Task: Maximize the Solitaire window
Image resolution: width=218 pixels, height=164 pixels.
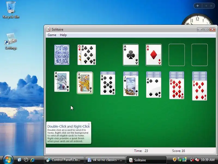Action: coord(206,30)
